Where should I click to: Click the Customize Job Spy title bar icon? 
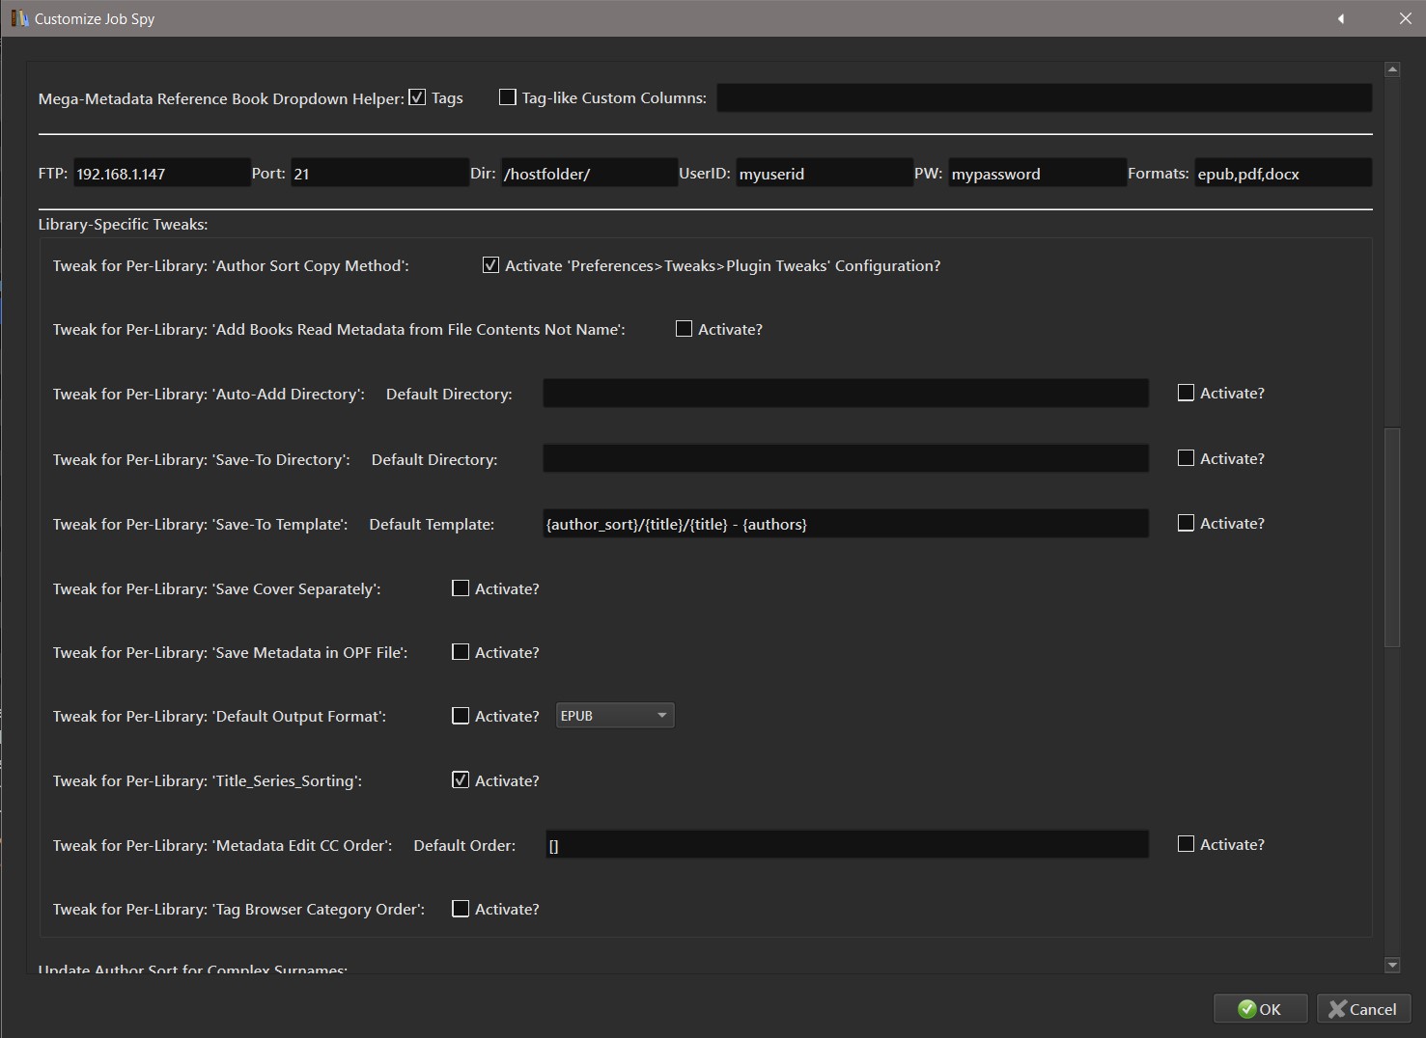(19, 18)
